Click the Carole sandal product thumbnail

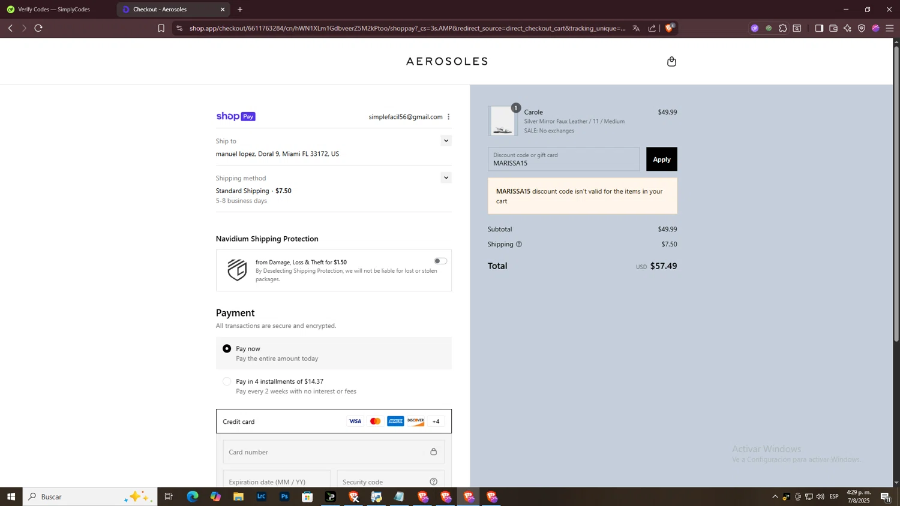(x=503, y=121)
